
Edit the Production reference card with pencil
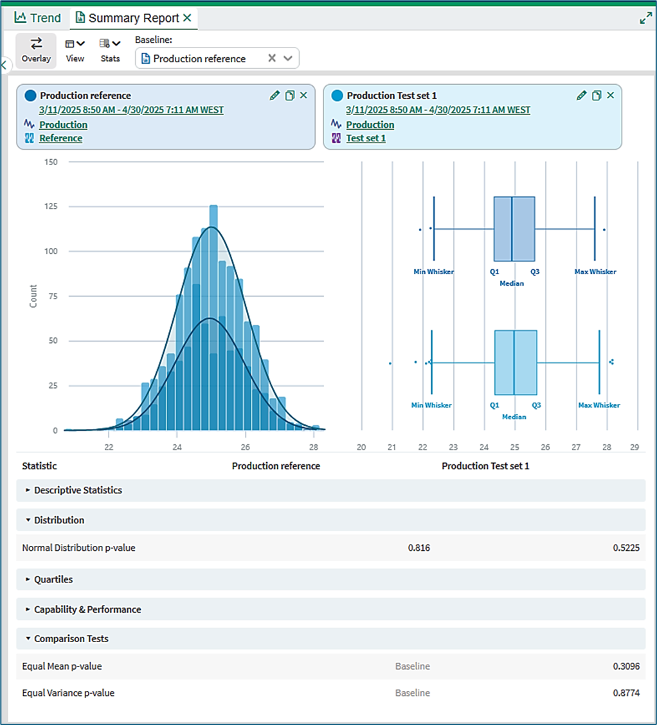tap(274, 95)
